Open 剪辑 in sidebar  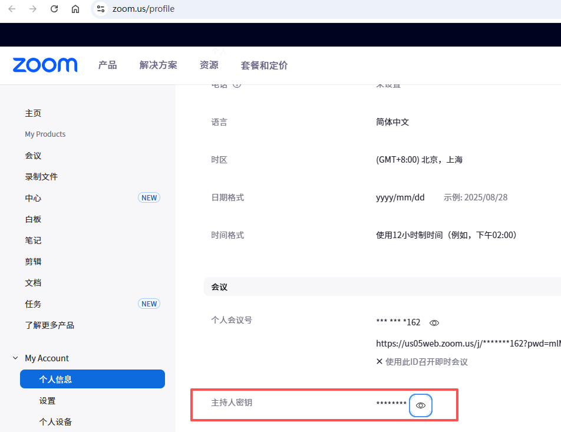(x=33, y=261)
